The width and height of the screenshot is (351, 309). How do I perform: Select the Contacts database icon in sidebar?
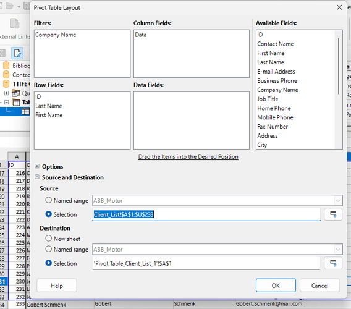pyautogui.click(x=6, y=75)
